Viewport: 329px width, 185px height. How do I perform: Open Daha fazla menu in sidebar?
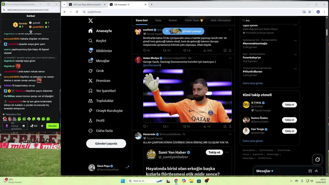pos(100,131)
